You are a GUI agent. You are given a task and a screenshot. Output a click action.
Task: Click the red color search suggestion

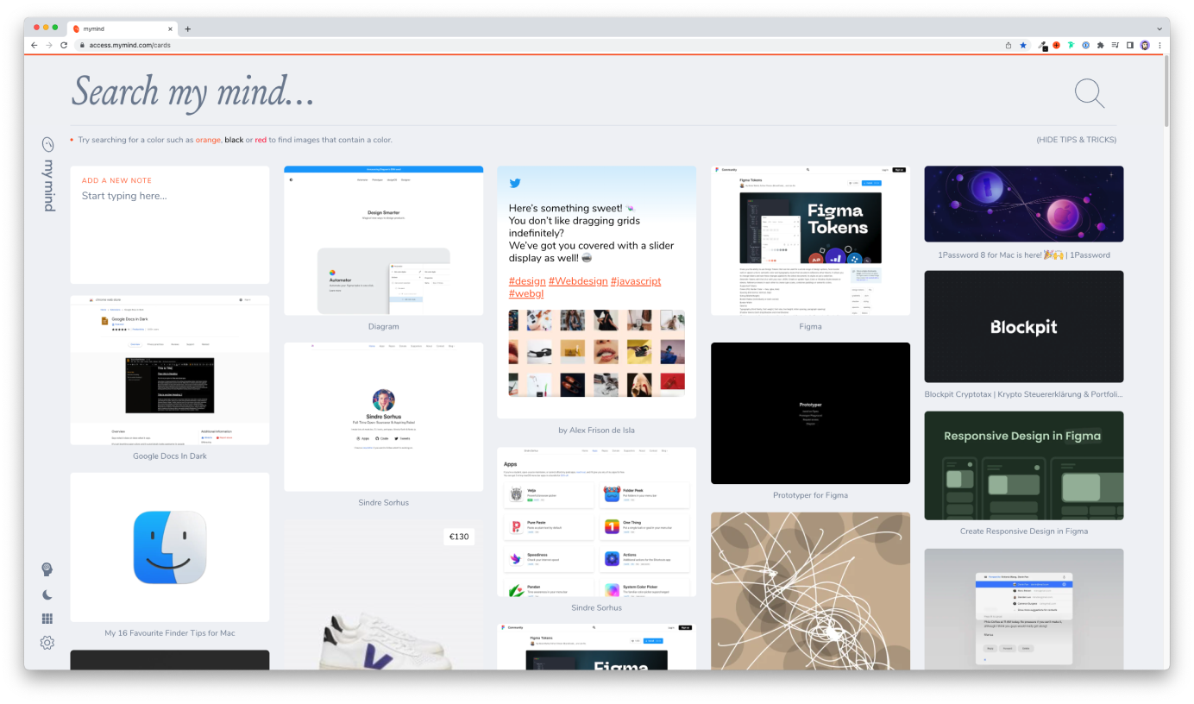coord(261,140)
